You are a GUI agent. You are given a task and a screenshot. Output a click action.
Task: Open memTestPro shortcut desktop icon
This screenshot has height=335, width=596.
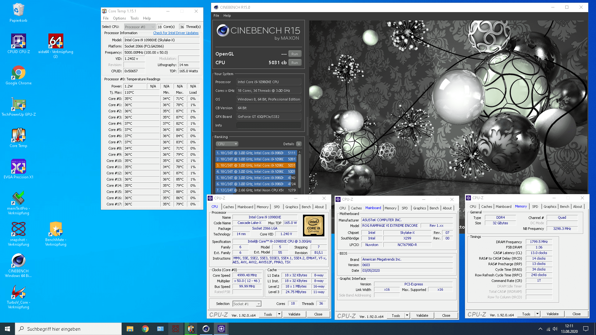click(x=19, y=203)
